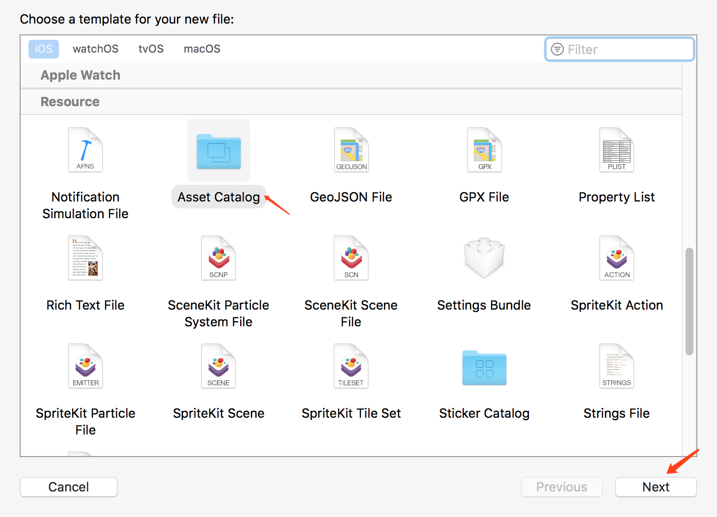Pick the SpriteKit Tile Set icon
Screen dimensions: 717x517
[351, 366]
